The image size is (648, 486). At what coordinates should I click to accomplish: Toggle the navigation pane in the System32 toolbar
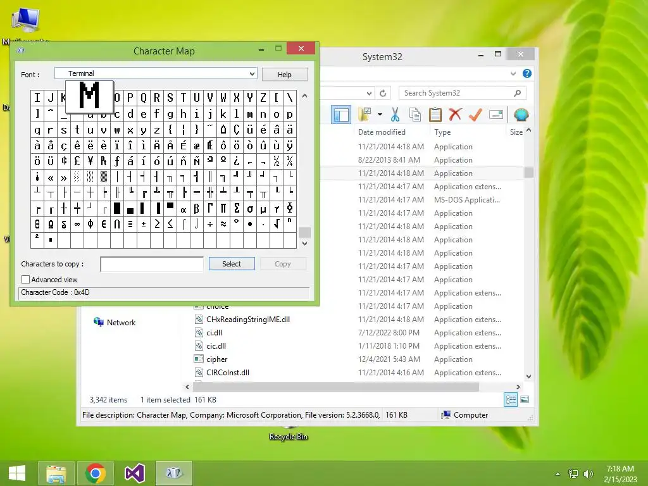[x=341, y=115]
